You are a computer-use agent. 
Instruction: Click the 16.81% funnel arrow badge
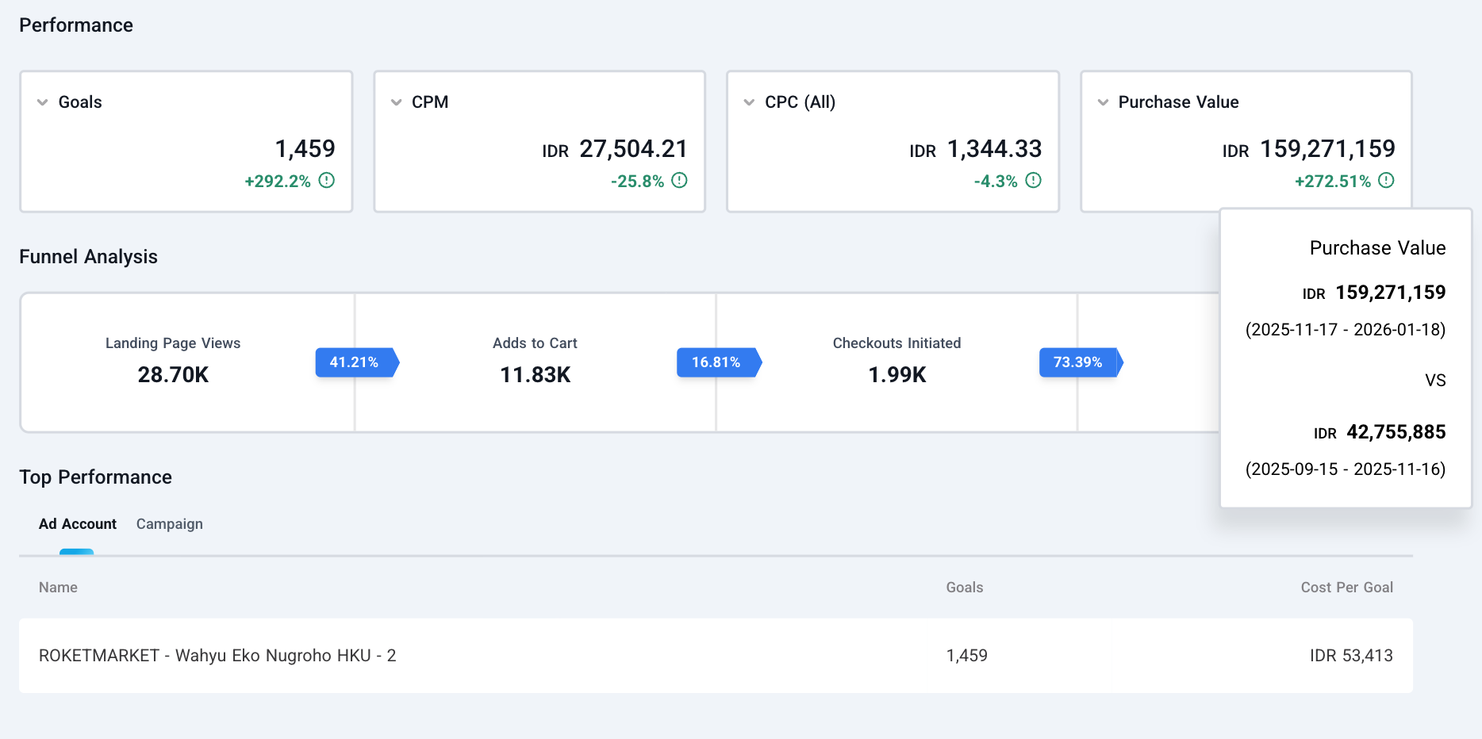719,362
